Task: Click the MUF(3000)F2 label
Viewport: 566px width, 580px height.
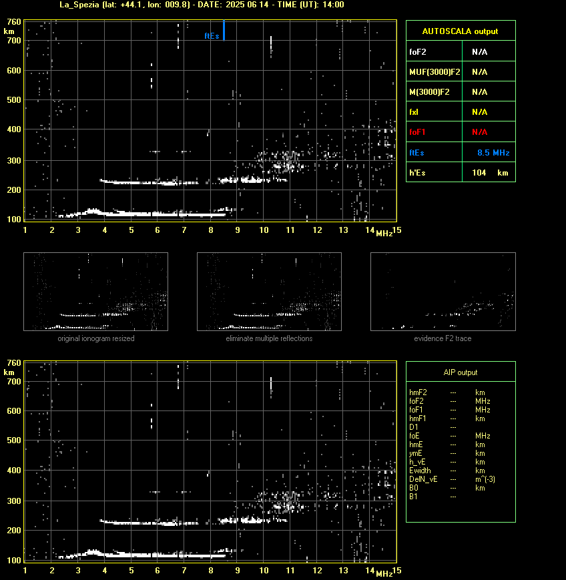Action: 435,72
